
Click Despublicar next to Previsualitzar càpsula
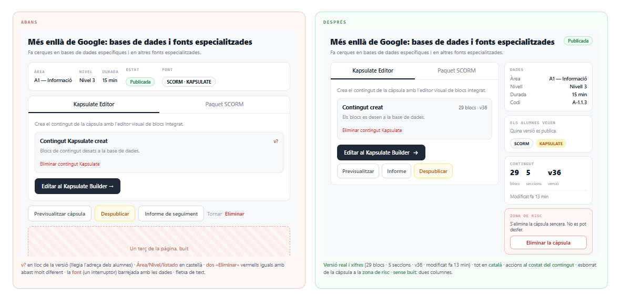115,213
